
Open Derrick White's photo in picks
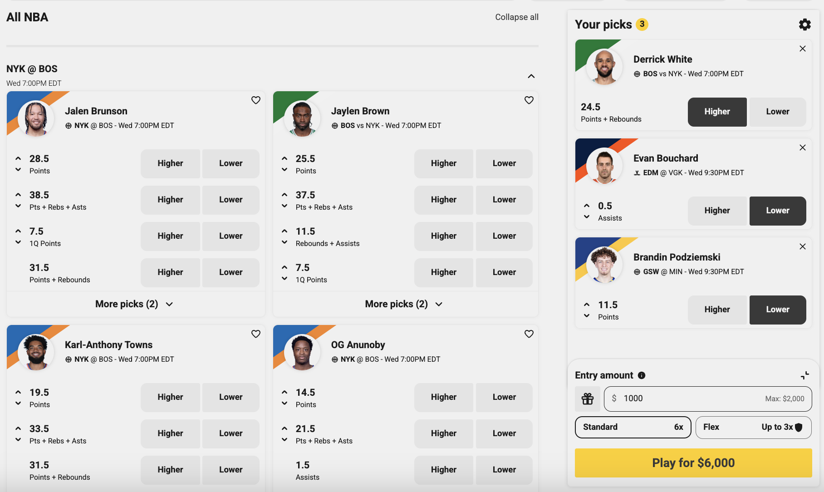point(604,67)
